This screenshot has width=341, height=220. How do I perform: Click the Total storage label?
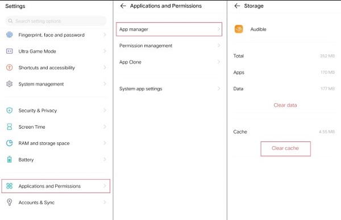239,56
